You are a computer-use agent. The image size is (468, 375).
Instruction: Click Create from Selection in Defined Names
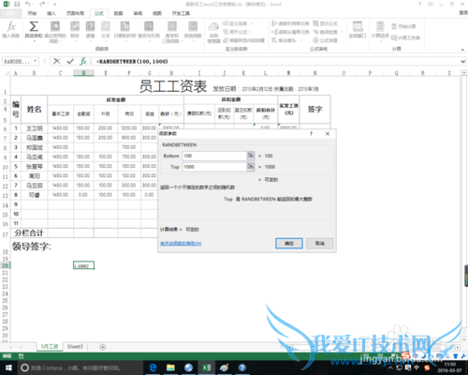(x=244, y=40)
